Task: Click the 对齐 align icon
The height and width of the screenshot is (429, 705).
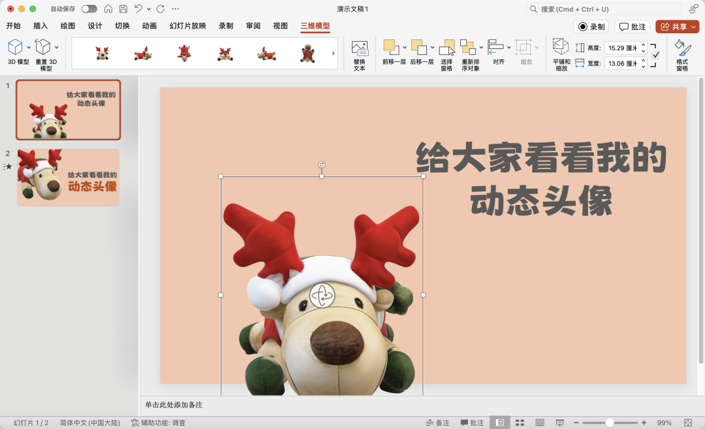Action: [x=495, y=47]
